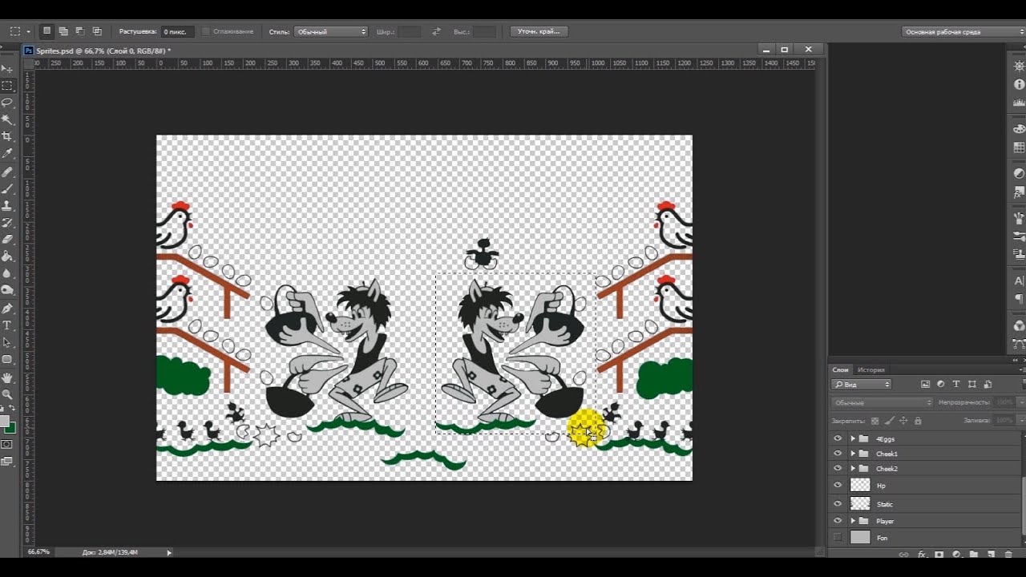
Task: Select the Zoom tool
Action: pos(7,394)
